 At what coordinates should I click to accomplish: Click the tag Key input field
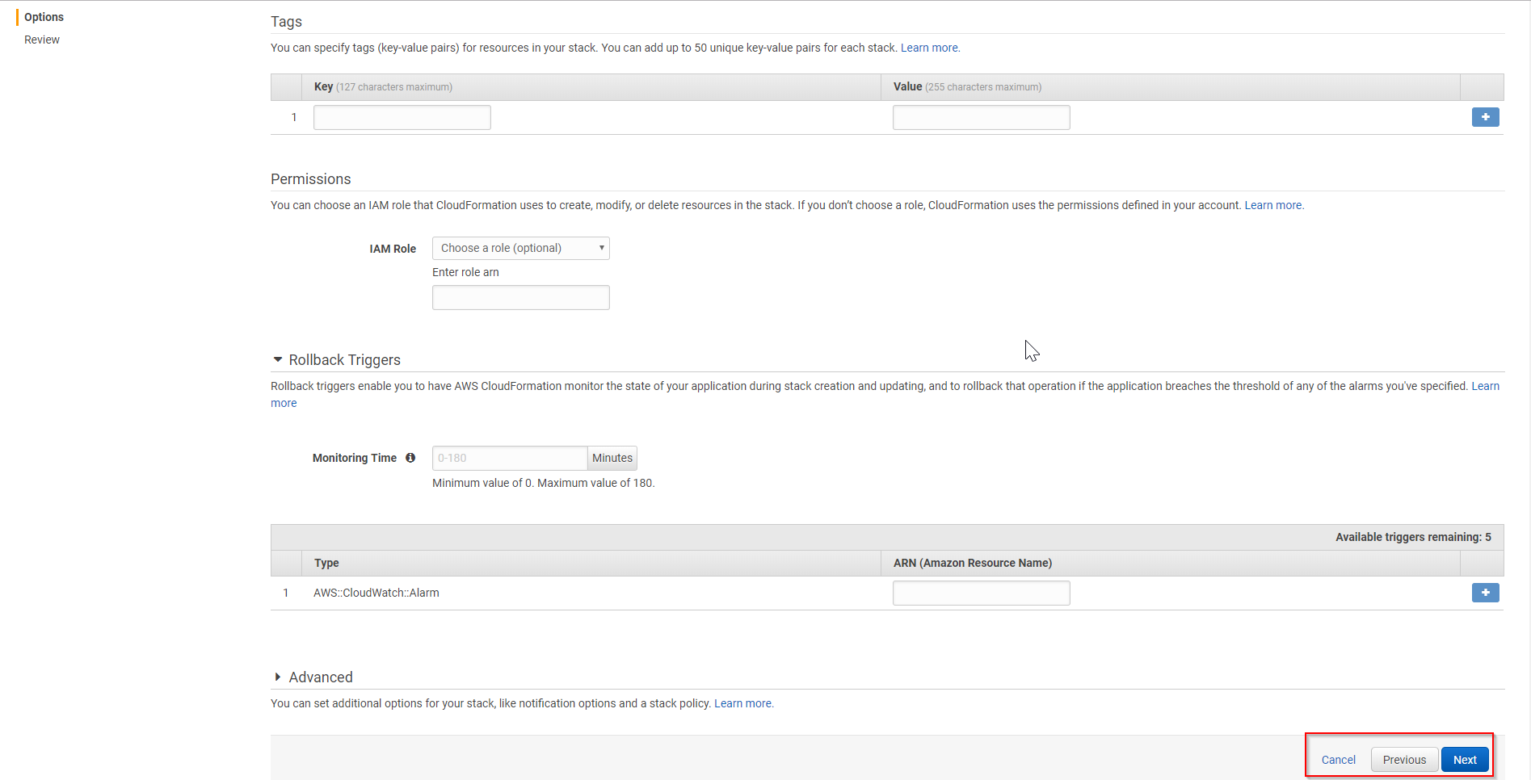coord(402,118)
